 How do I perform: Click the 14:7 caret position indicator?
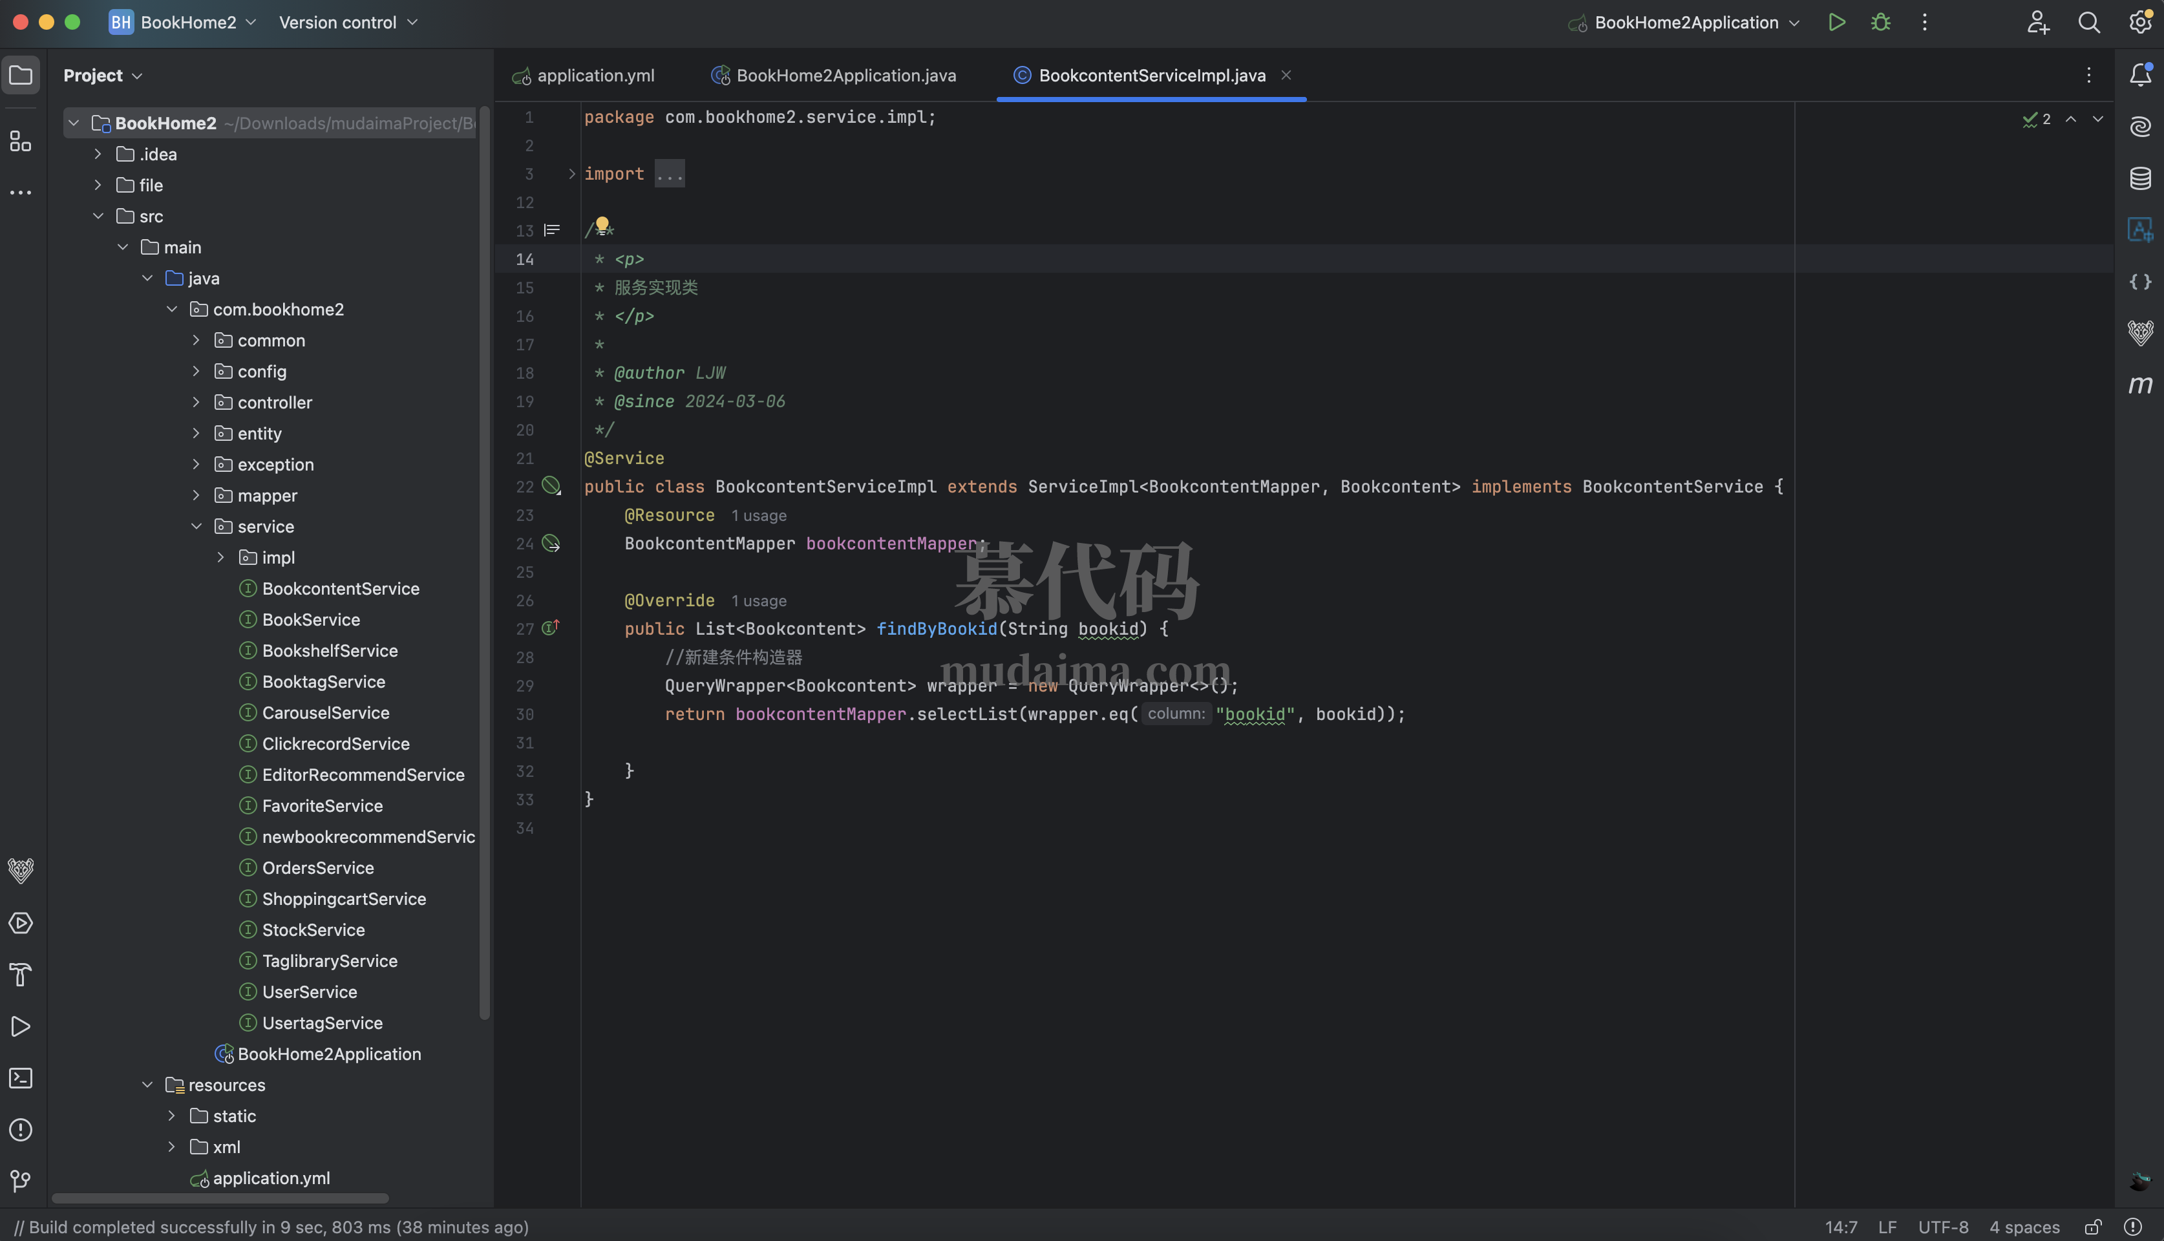pos(1842,1227)
